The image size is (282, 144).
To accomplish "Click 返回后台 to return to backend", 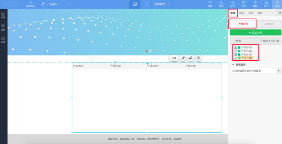I will click(31, 4).
